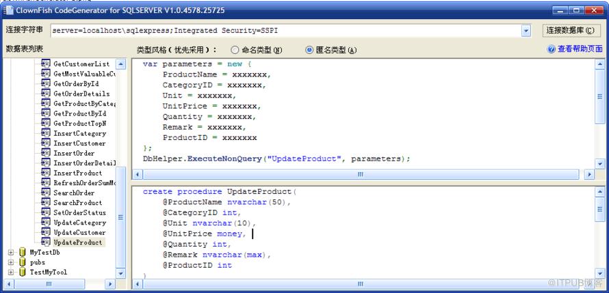
Task: Click the C# code pane scroll-right arrow
Action: pos(590,174)
